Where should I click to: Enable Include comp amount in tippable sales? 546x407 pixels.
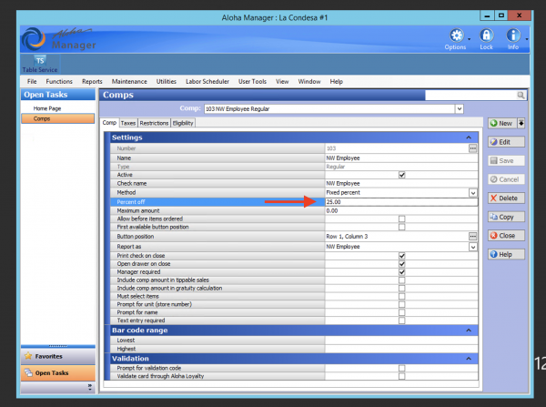tap(402, 280)
